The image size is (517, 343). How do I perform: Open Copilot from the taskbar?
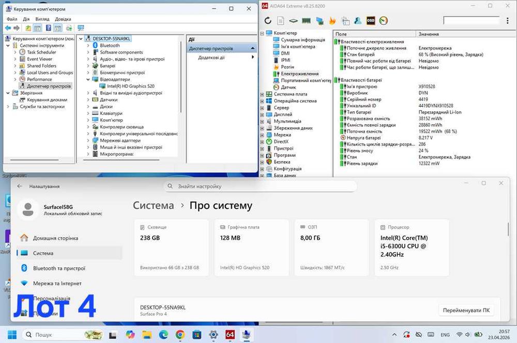(x=130, y=335)
